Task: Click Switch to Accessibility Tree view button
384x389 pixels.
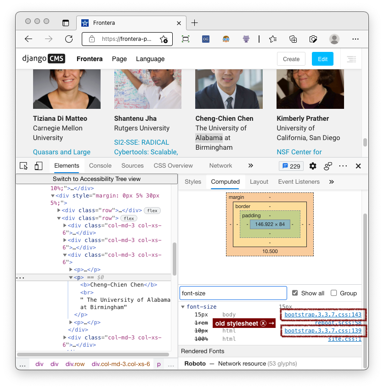Action: point(97,179)
